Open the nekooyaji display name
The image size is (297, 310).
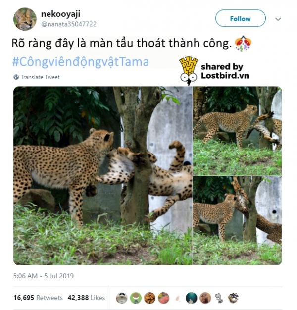pyautogui.click(x=61, y=14)
